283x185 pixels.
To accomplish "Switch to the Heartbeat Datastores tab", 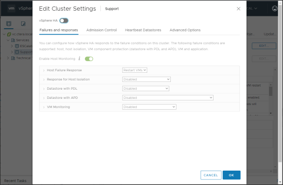I will tap(143, 30).
